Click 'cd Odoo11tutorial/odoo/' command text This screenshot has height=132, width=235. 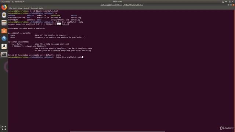coord(45,11)
